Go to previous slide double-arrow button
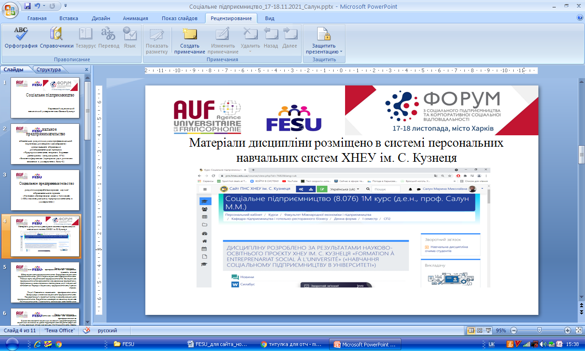585x351 pixels. (x=581, y=305)
